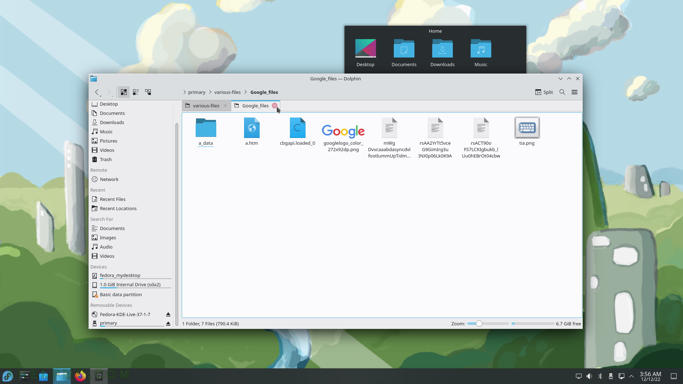Select the cbgapi.loaded_0 file
683x384 pixels.
pos(297,132)
